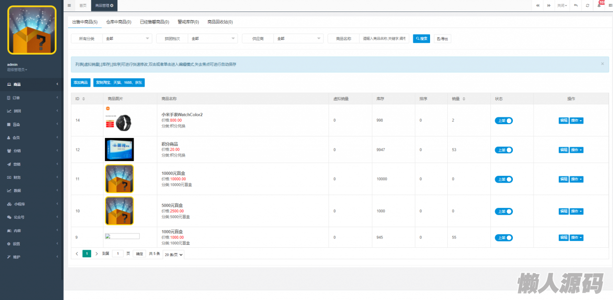Click the back arrow icon in top bar

click(x=575, y=5)
